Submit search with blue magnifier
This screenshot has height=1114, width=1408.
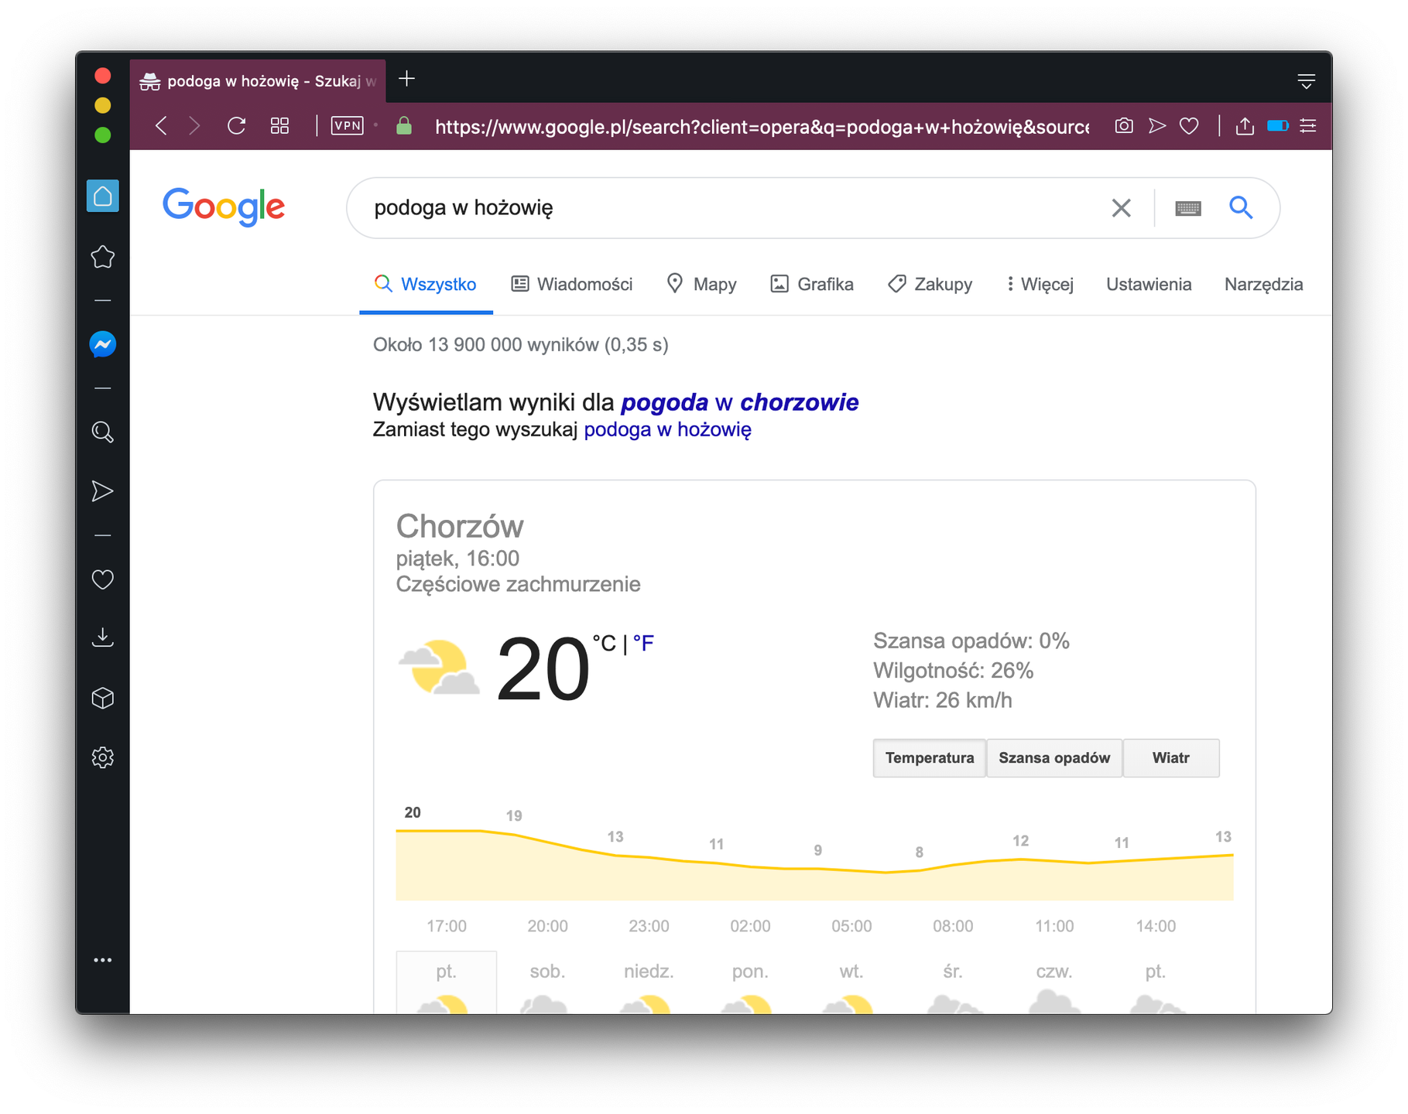[x=1241, y=207]
